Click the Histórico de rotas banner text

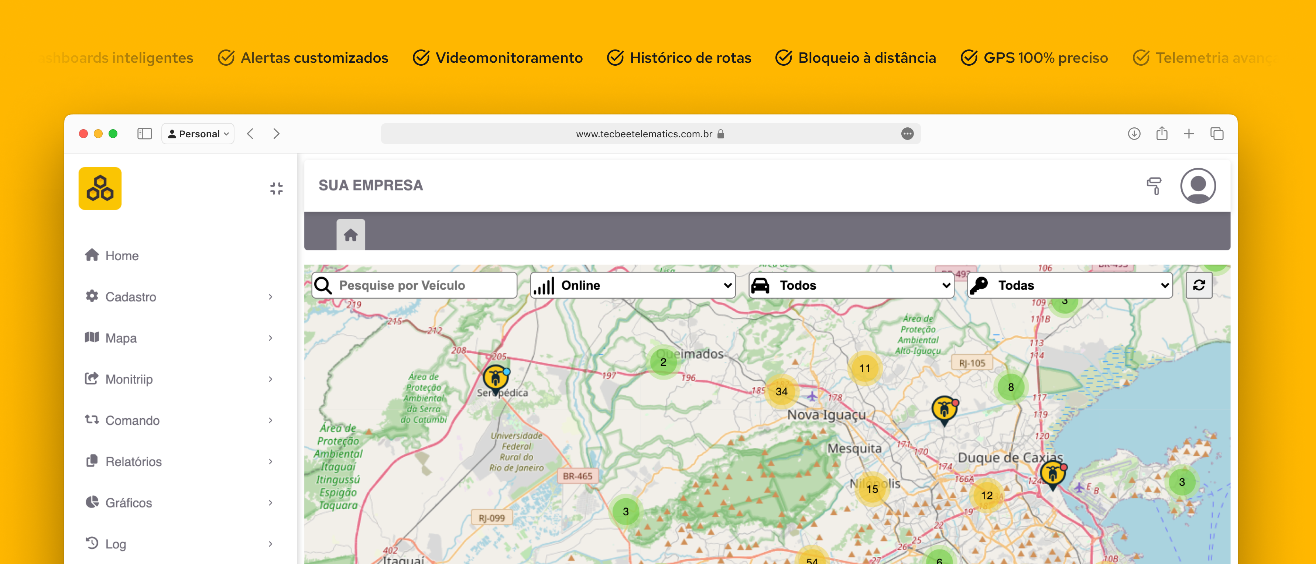[x=691, y=58]
